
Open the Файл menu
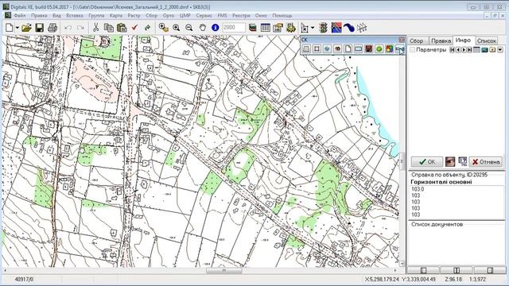(x=19, y=16)
